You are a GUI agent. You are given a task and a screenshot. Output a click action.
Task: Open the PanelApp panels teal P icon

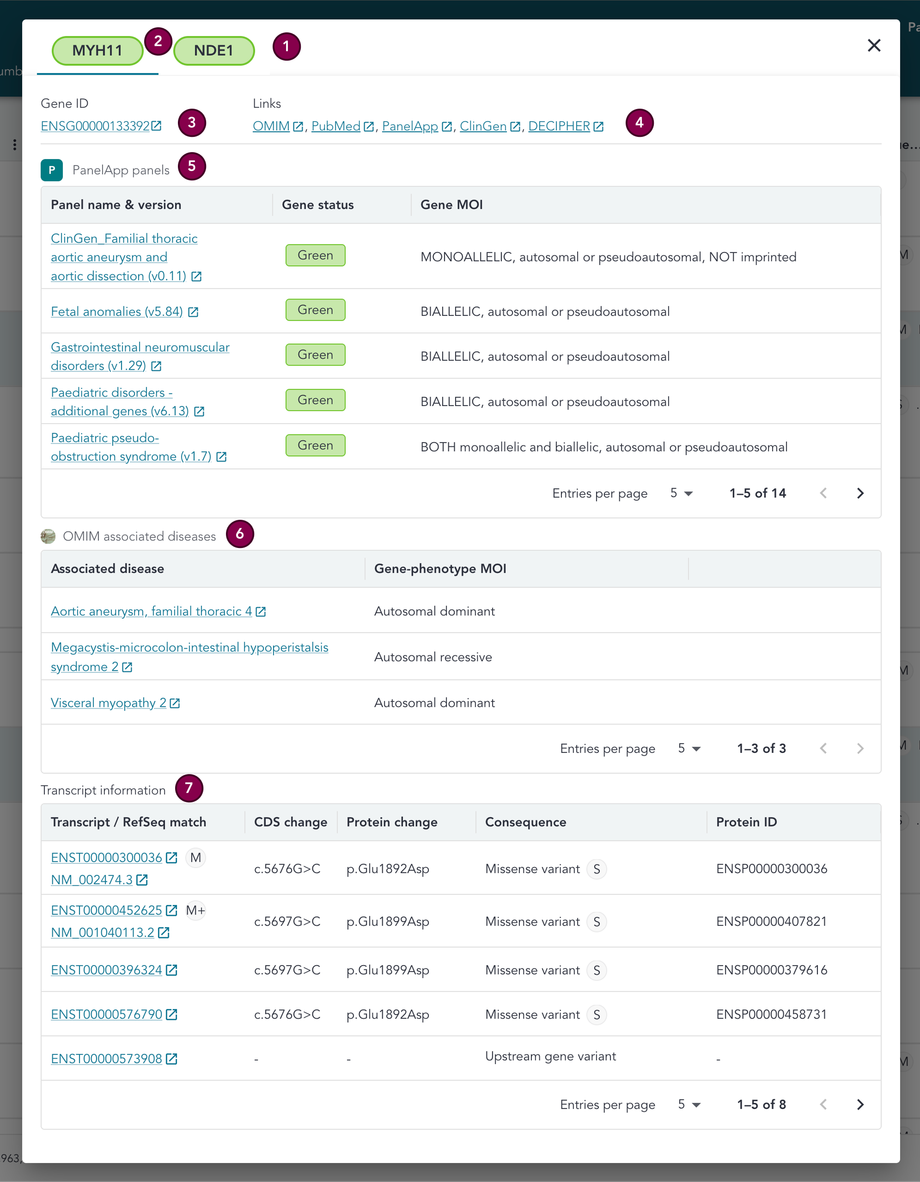point(51,170)
